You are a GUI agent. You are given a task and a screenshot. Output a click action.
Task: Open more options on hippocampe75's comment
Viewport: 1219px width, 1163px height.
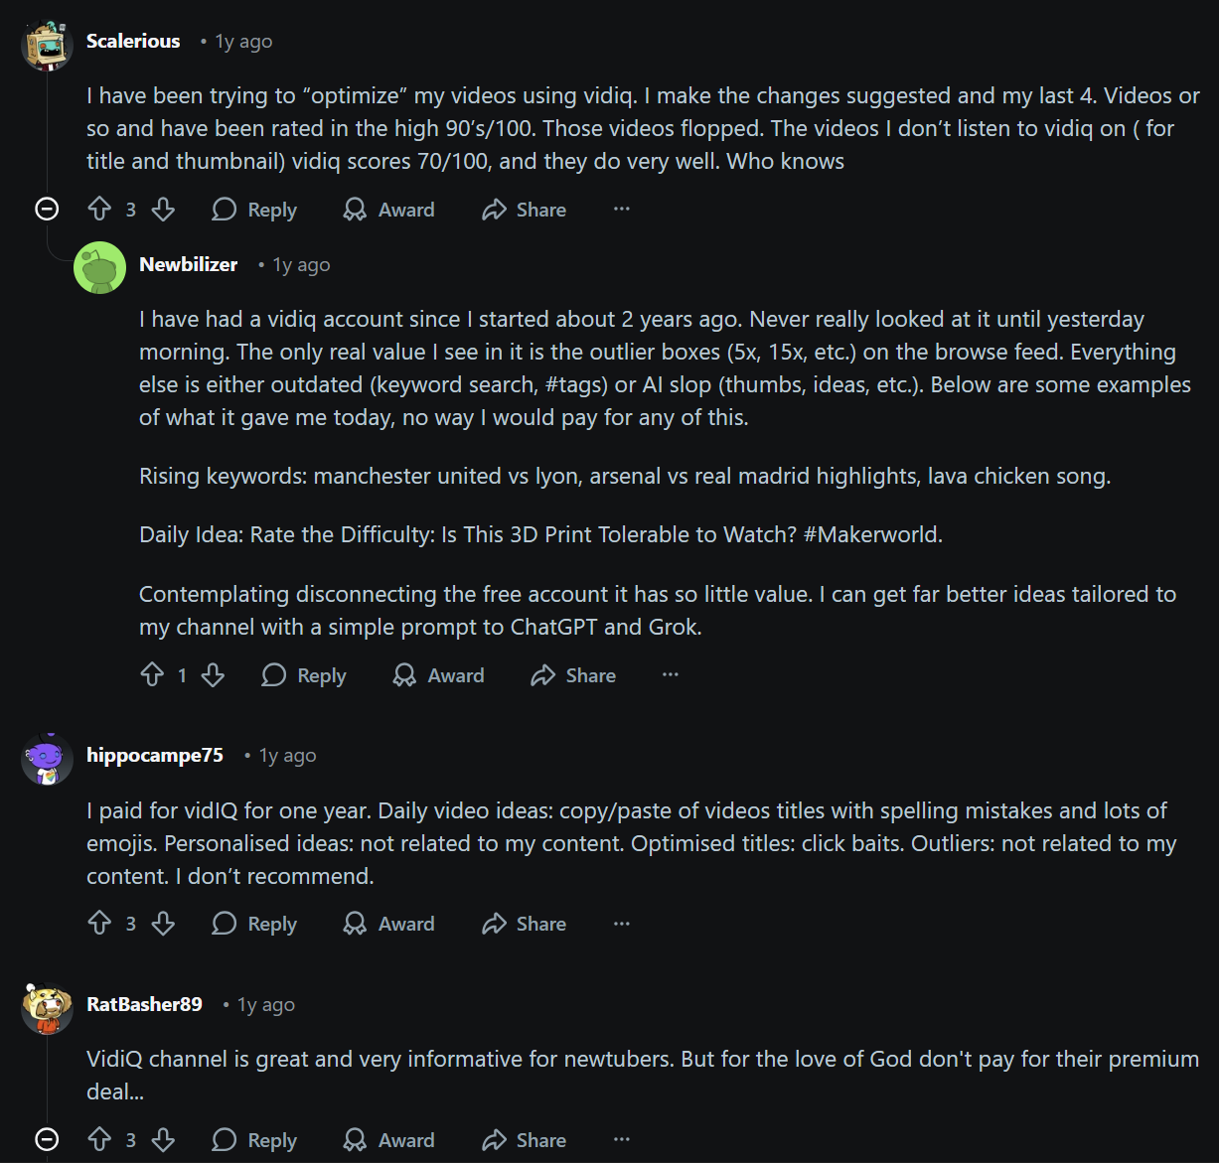pyautogui.click(x=621, y=923)
